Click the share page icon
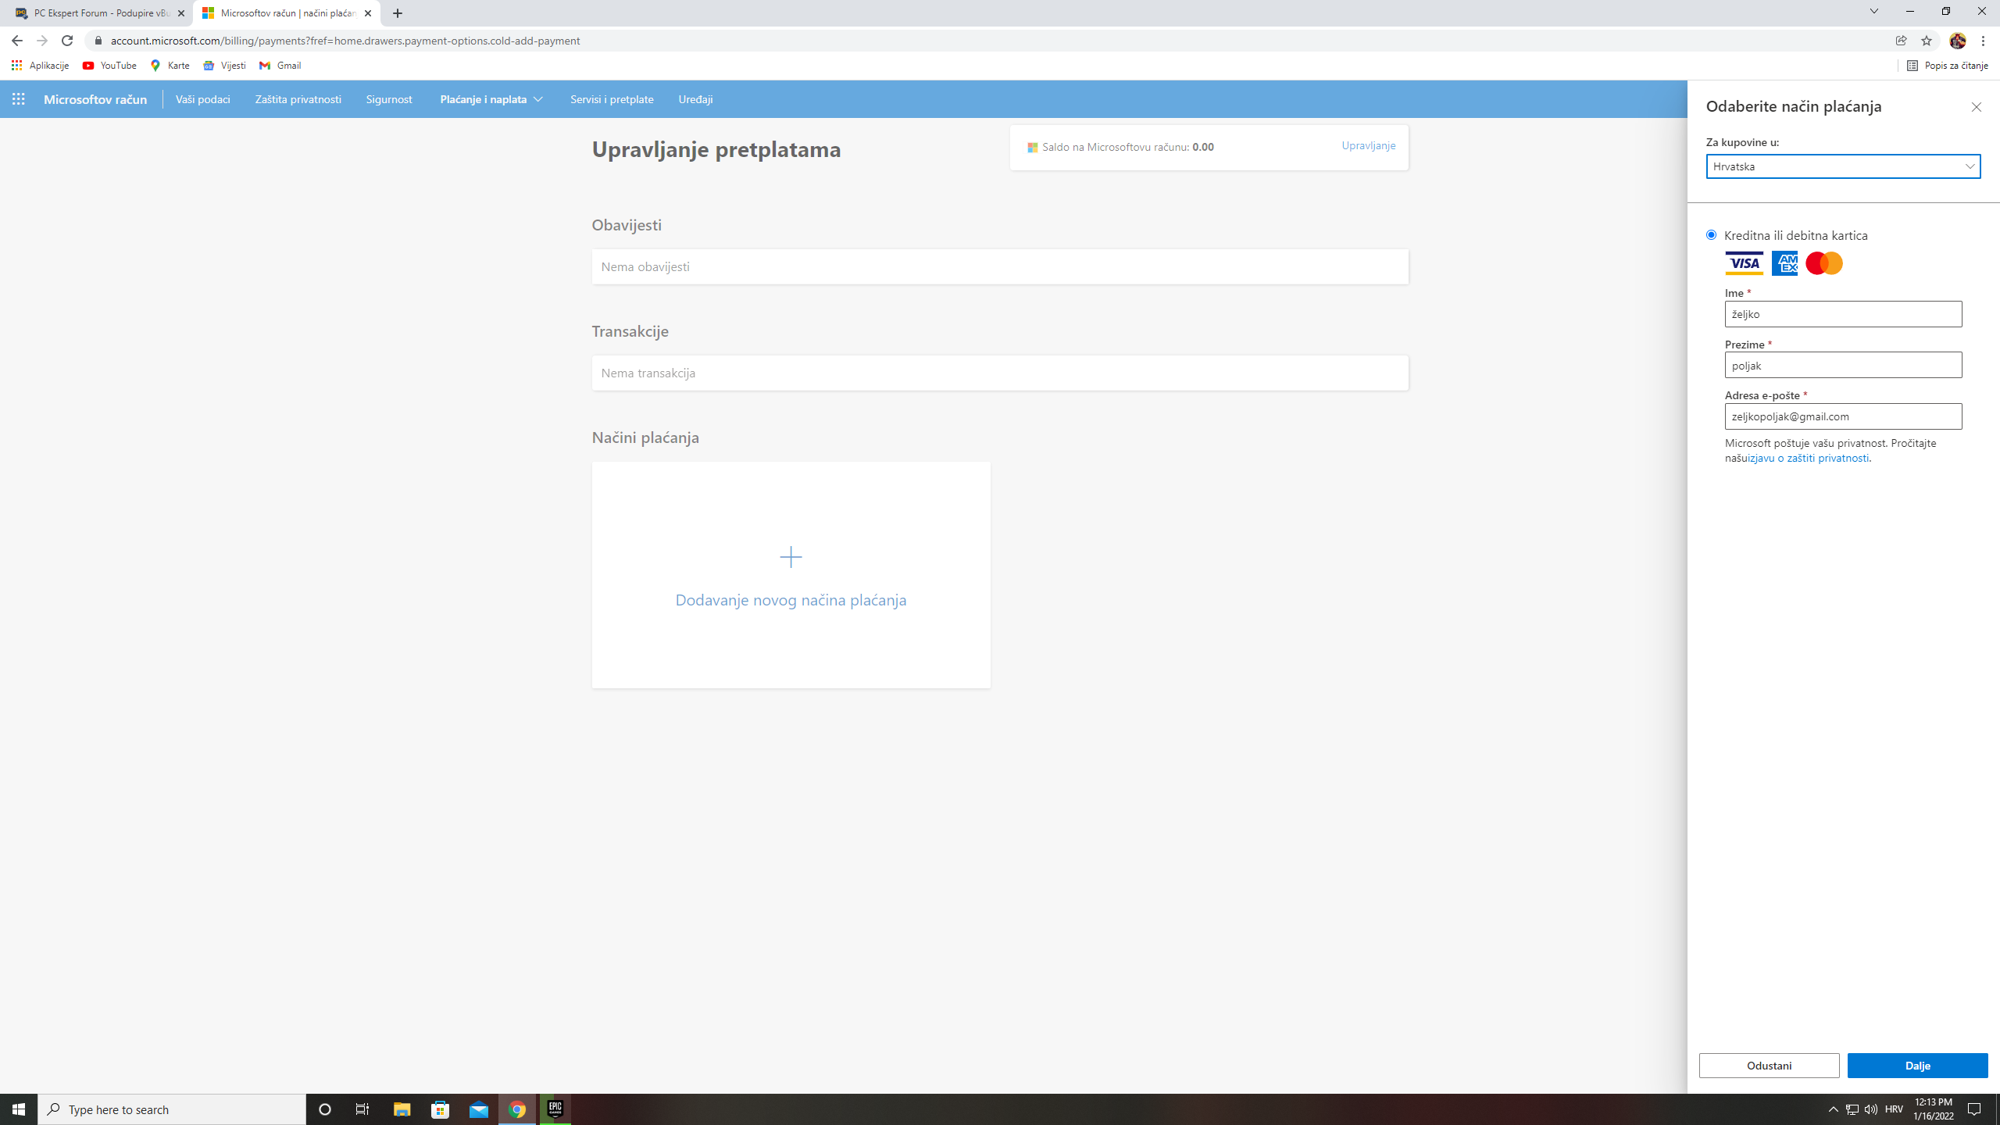This screenshot has width=2000, height=1125. [1901, 41]
